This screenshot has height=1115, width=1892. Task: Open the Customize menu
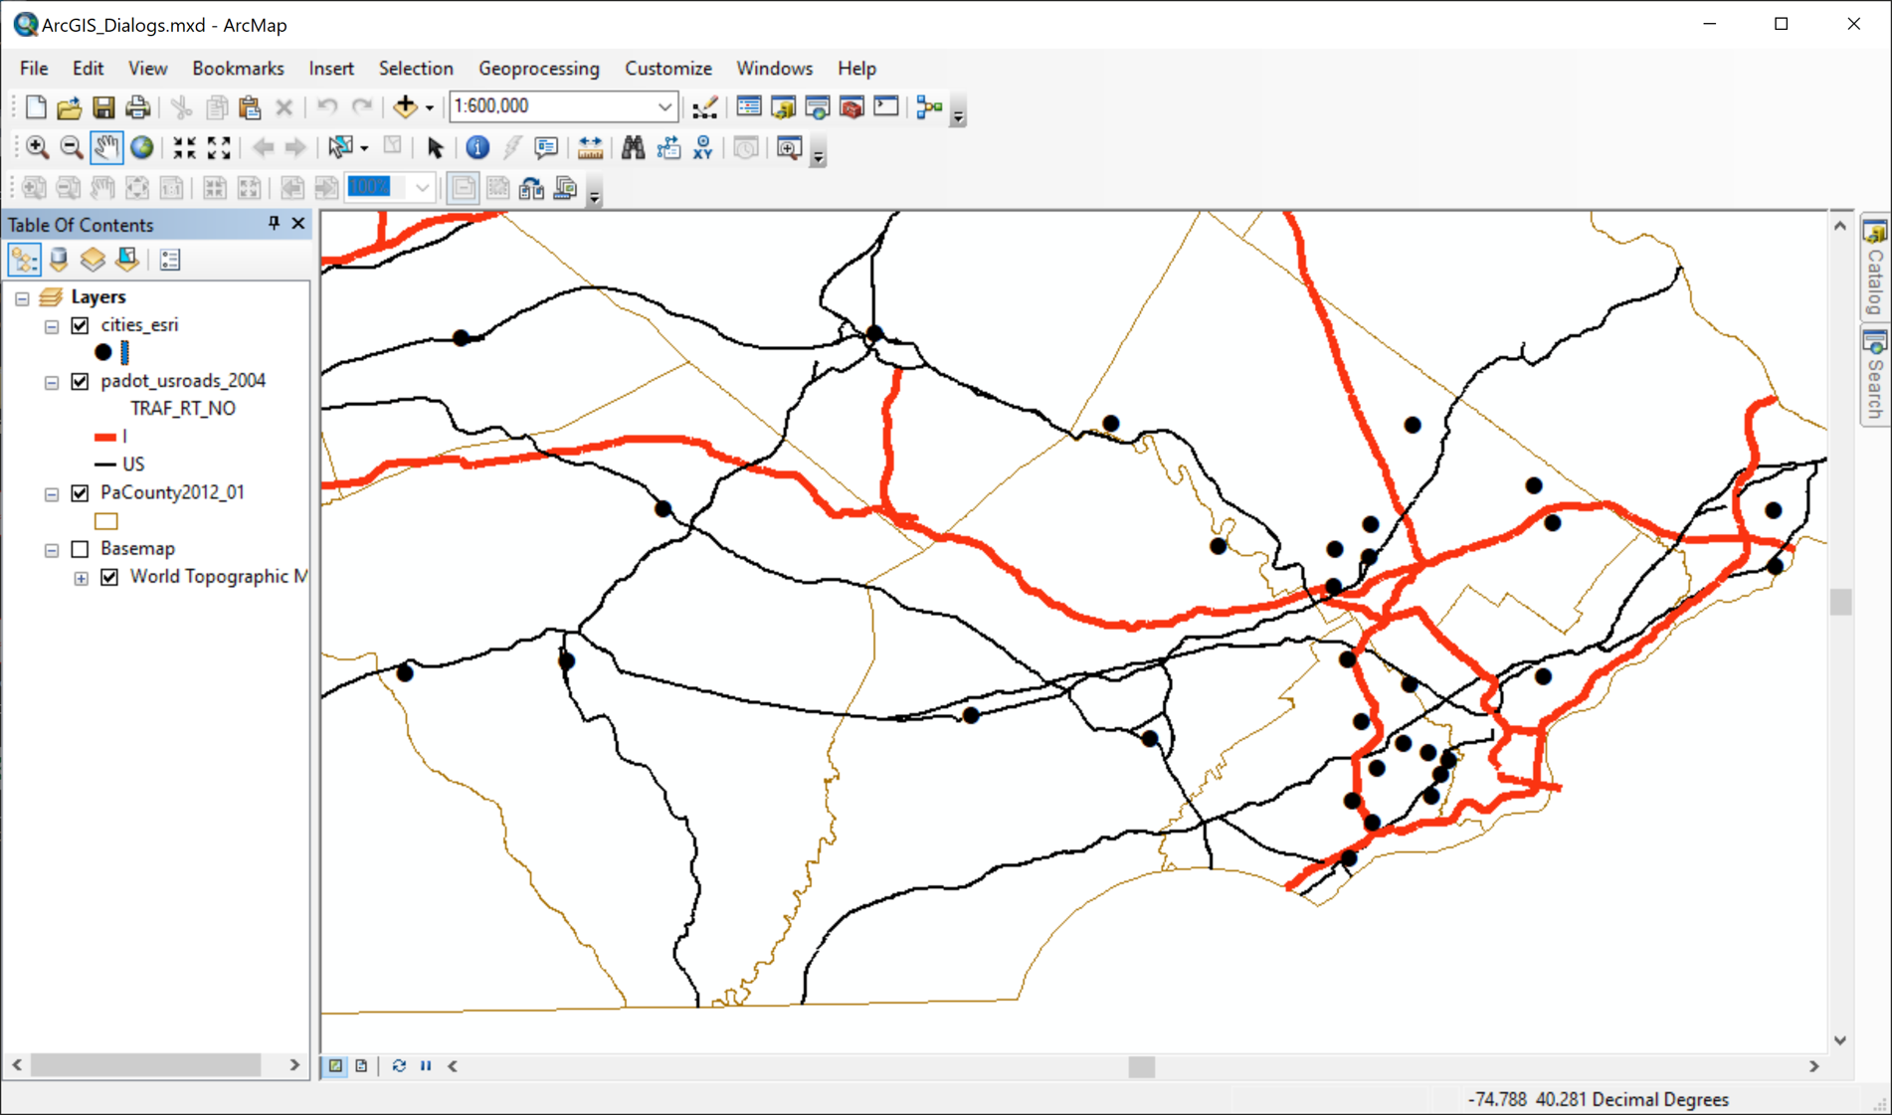668,69
